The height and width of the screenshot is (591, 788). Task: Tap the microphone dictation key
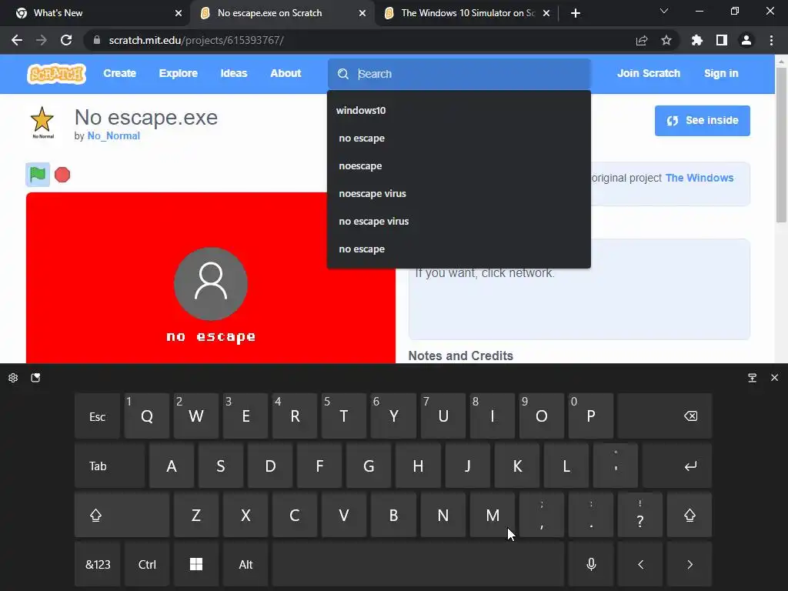coord(591,564)
